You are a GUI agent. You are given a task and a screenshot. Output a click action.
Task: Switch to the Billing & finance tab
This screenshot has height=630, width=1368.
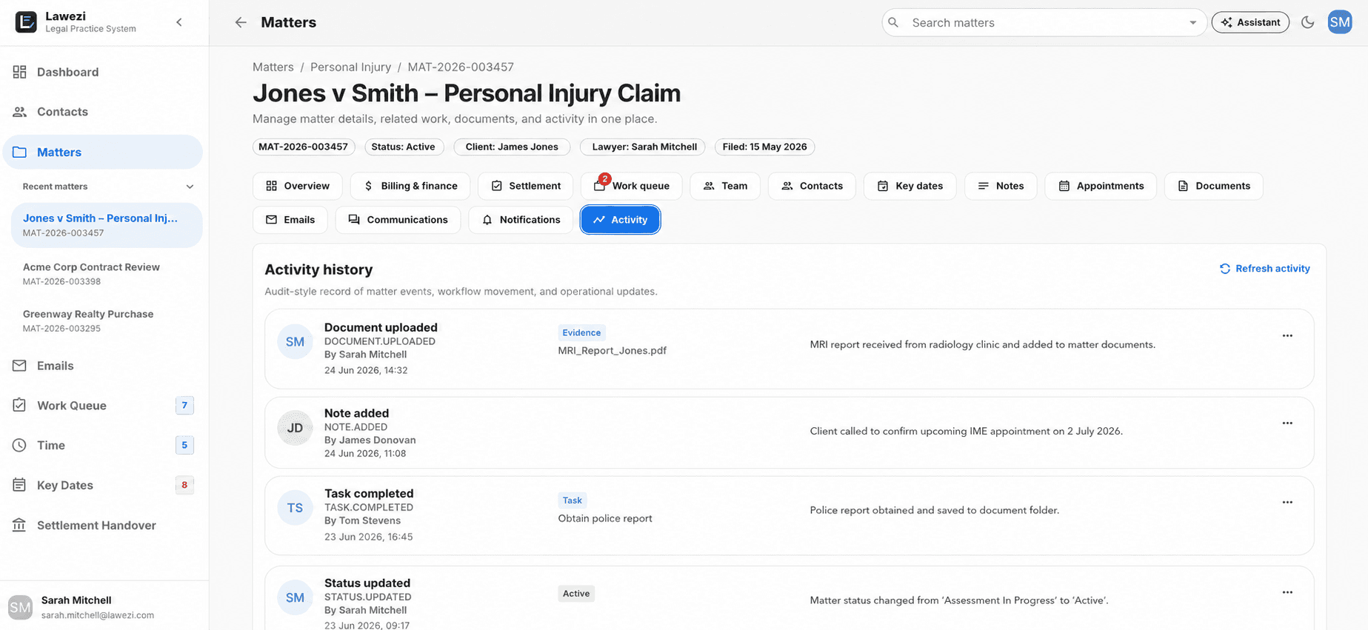(x=411, y=186)
